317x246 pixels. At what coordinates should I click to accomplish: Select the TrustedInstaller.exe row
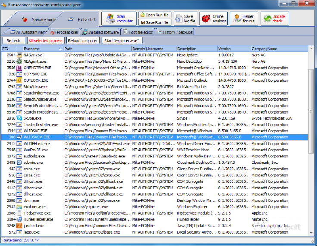pyautogui.click(x=155, y=125)
